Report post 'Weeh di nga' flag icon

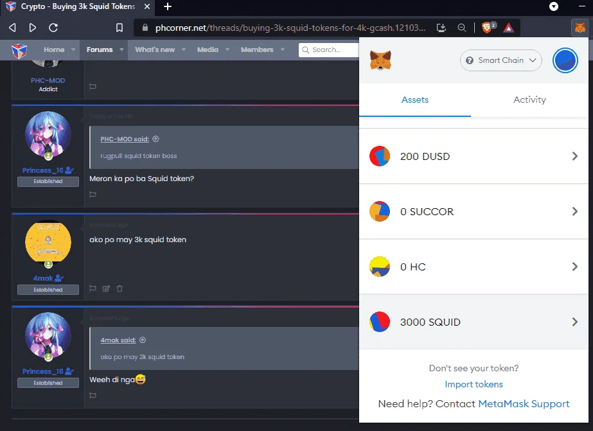(x=93, y=396)
